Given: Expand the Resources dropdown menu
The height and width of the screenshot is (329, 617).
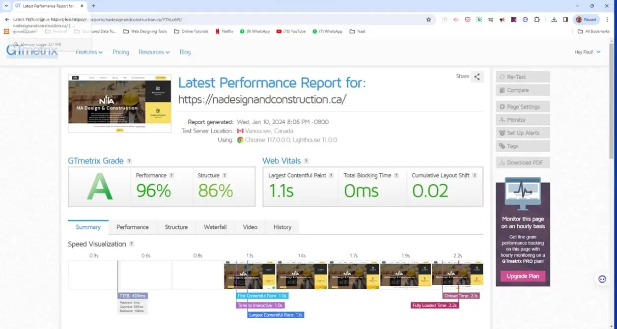Looking at the screenshot, I should 154,52.
